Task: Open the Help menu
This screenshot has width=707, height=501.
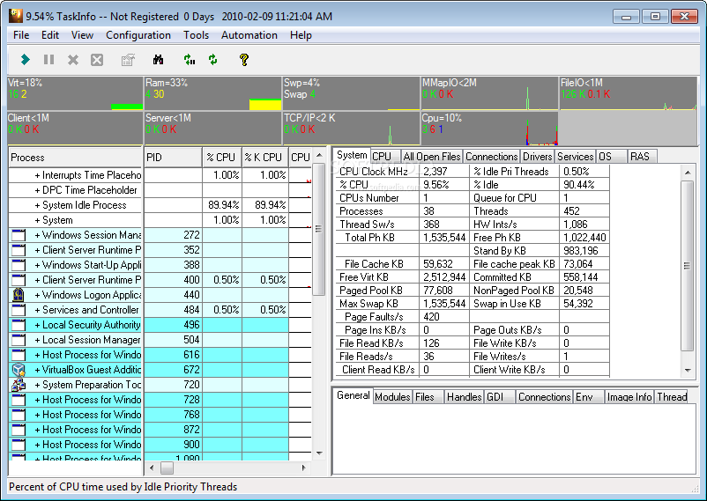Action: click(x=301, y=35)
